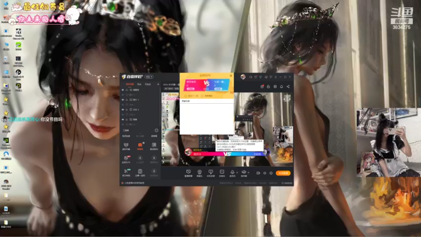The width and height of the screenshot is (421, 237).
Task: Click the VS PK score bar in preview
Action: [x=227, y=154]
